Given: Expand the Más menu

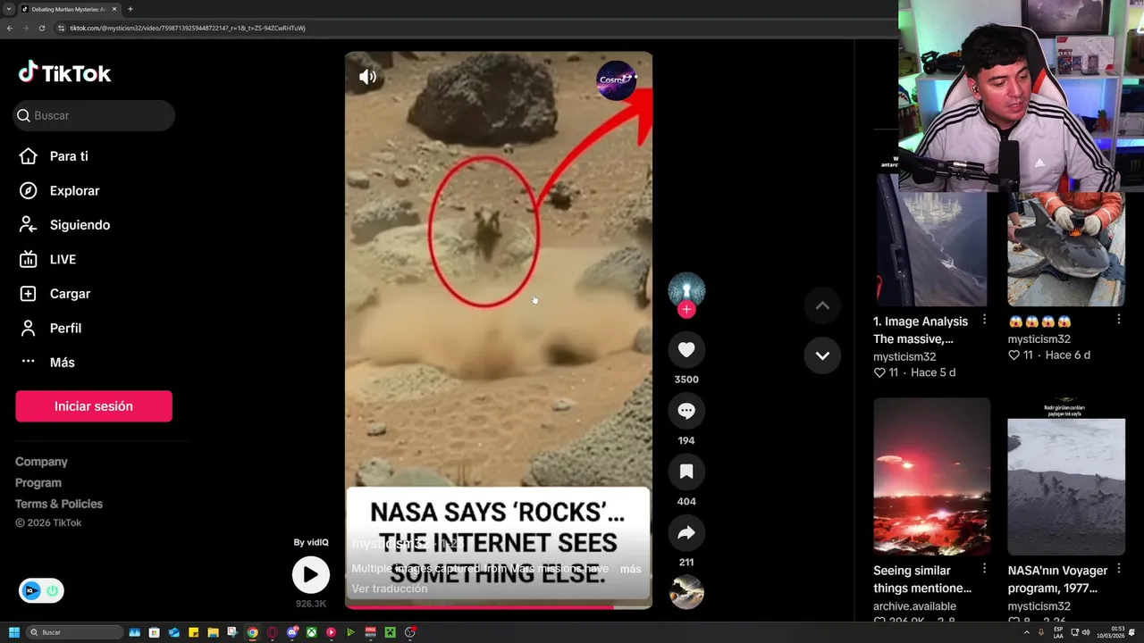Looking at the screenshot, I should 47,363.
